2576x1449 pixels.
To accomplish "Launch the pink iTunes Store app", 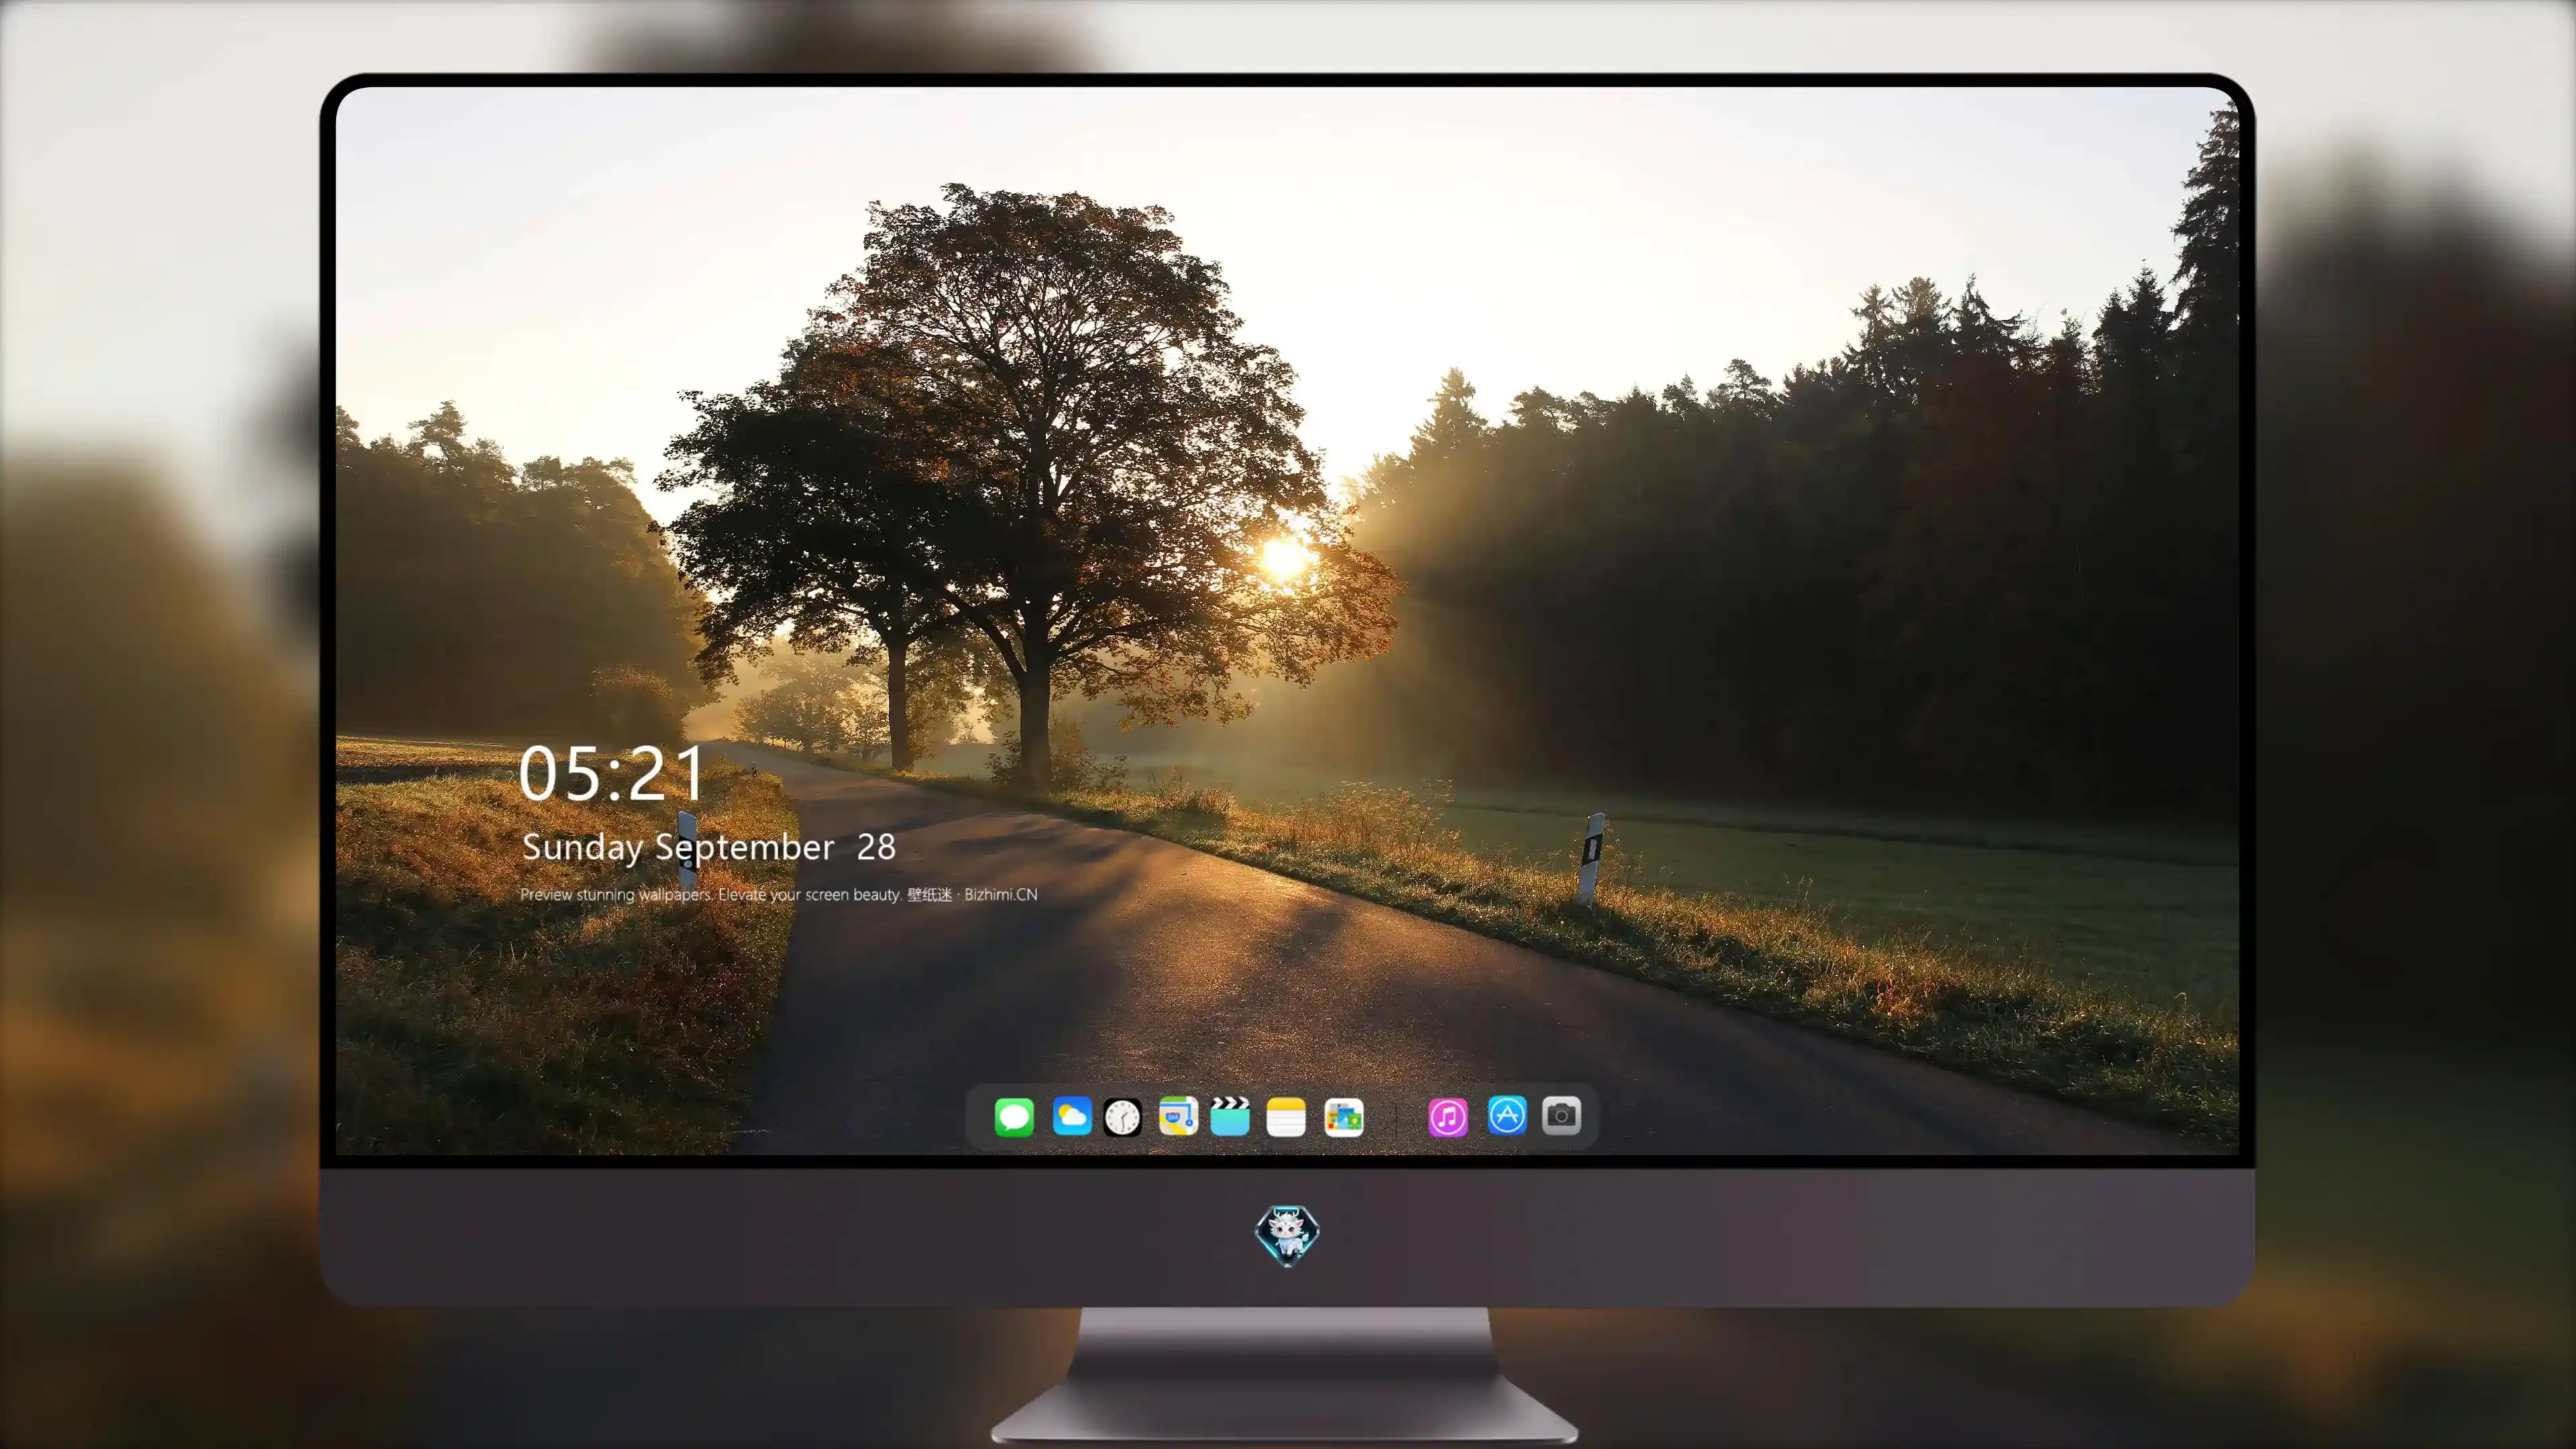I will 1448,1117.
